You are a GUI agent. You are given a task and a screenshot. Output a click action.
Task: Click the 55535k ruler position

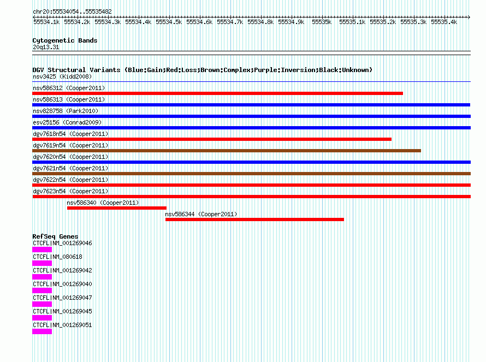[x=322, y=22]
